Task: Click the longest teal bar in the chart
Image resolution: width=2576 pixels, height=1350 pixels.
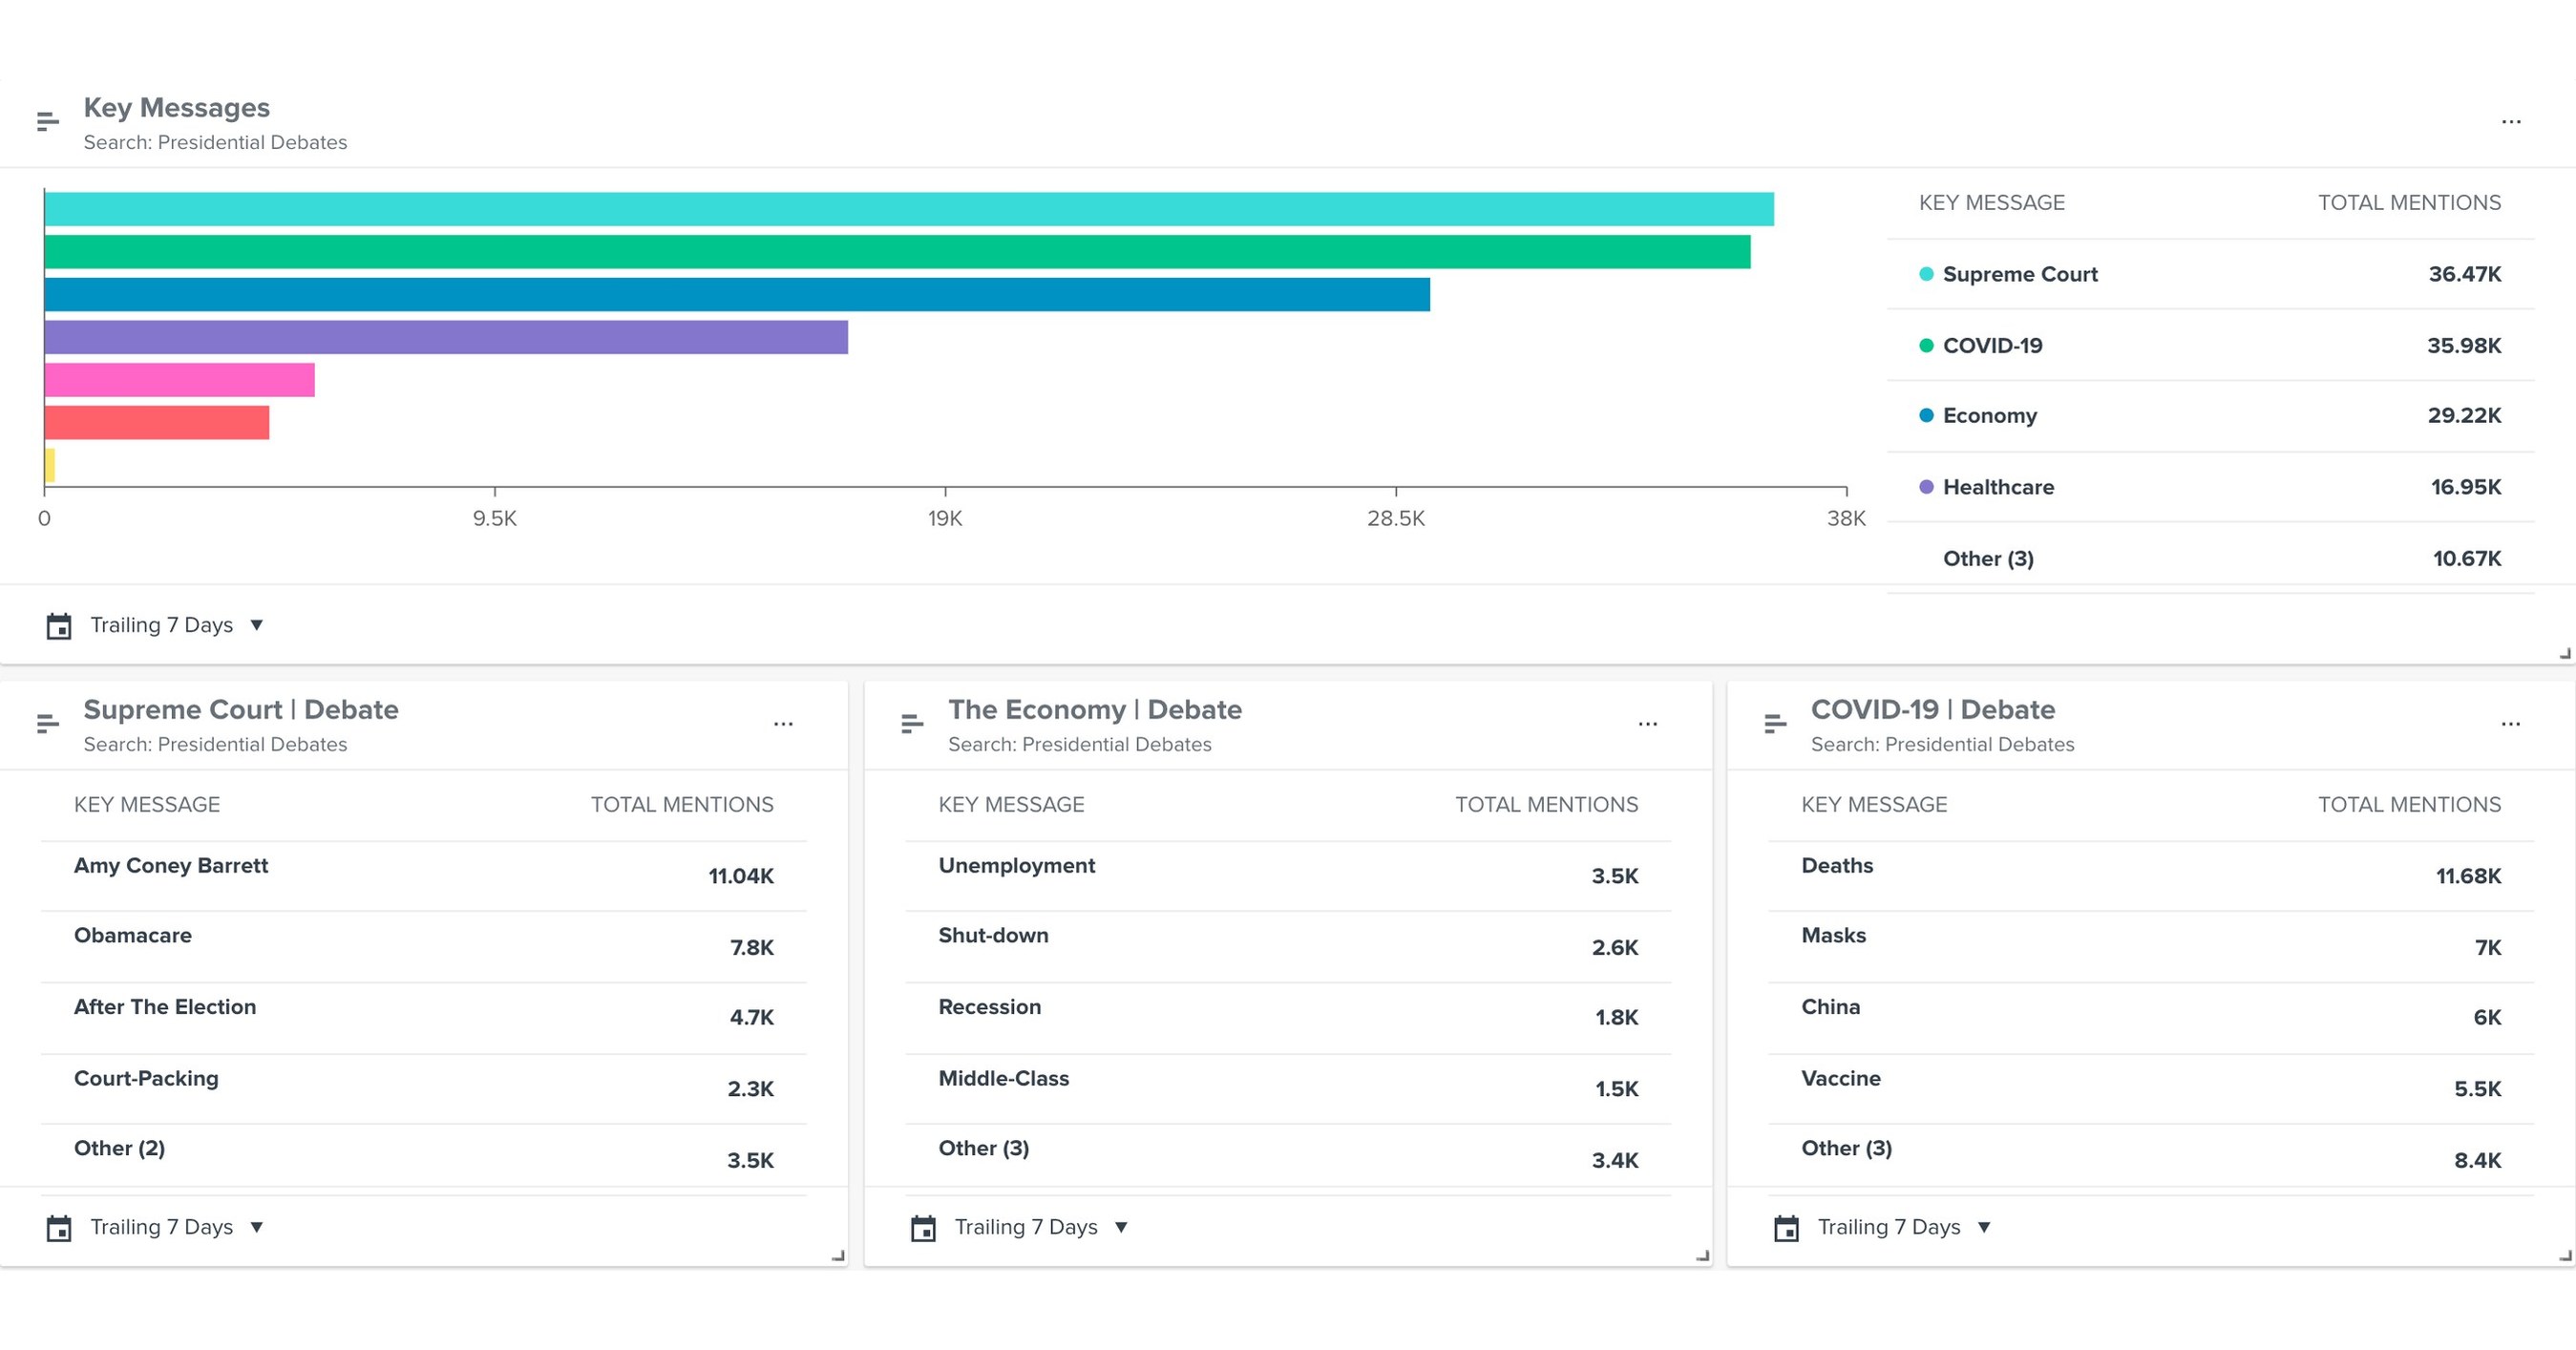Action: coord(900,208)
